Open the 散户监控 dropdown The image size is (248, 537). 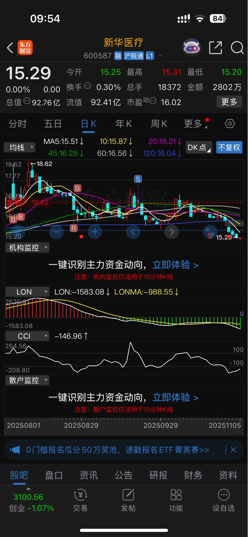pyautogui.click(x=27, y=380)
